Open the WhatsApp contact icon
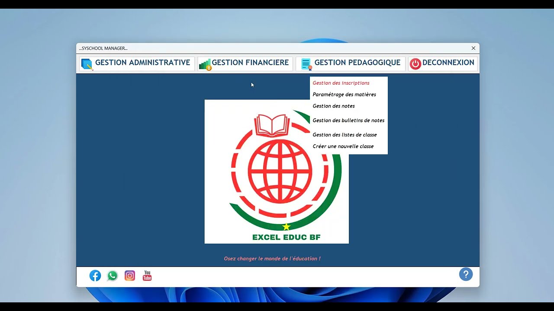This screenshot has height=311, width=554. click(113, 276)
